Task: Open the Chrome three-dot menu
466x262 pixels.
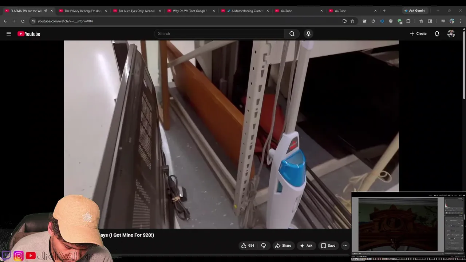Action: point(461,21)
